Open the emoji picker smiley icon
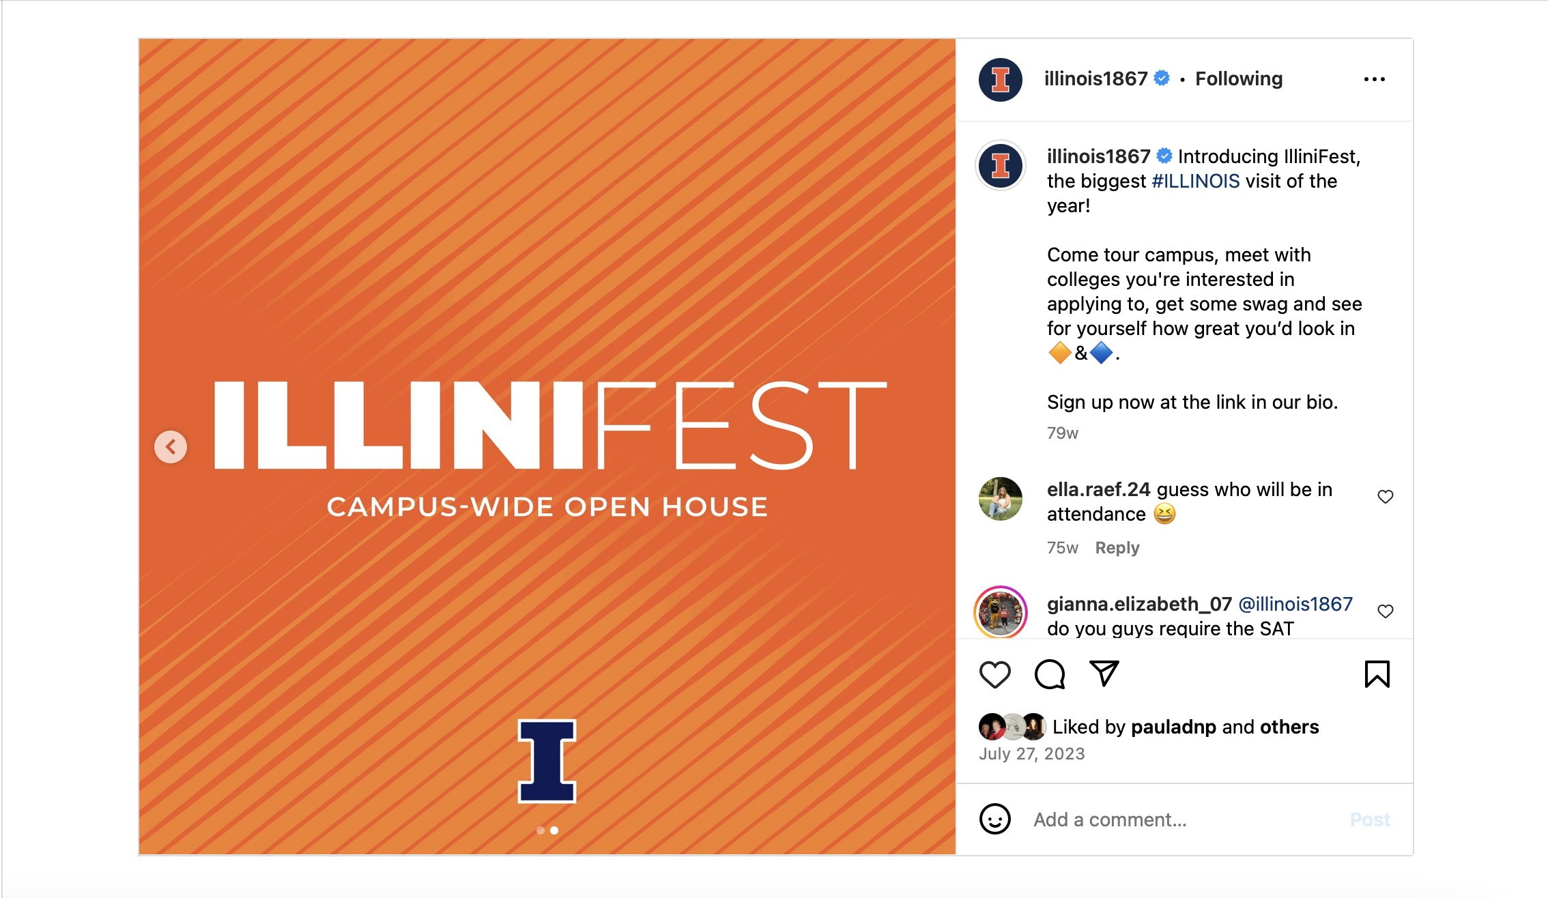The height and width of the screenshot is (898, 1548). coord(994,819)
